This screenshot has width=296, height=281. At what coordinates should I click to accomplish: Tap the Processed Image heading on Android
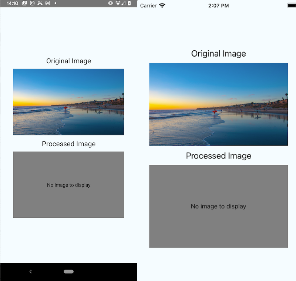(68, 144)
